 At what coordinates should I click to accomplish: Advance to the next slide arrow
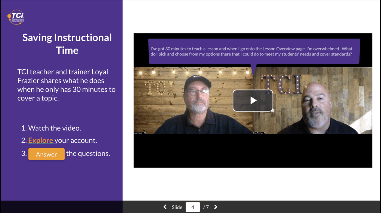pos(216,207)
